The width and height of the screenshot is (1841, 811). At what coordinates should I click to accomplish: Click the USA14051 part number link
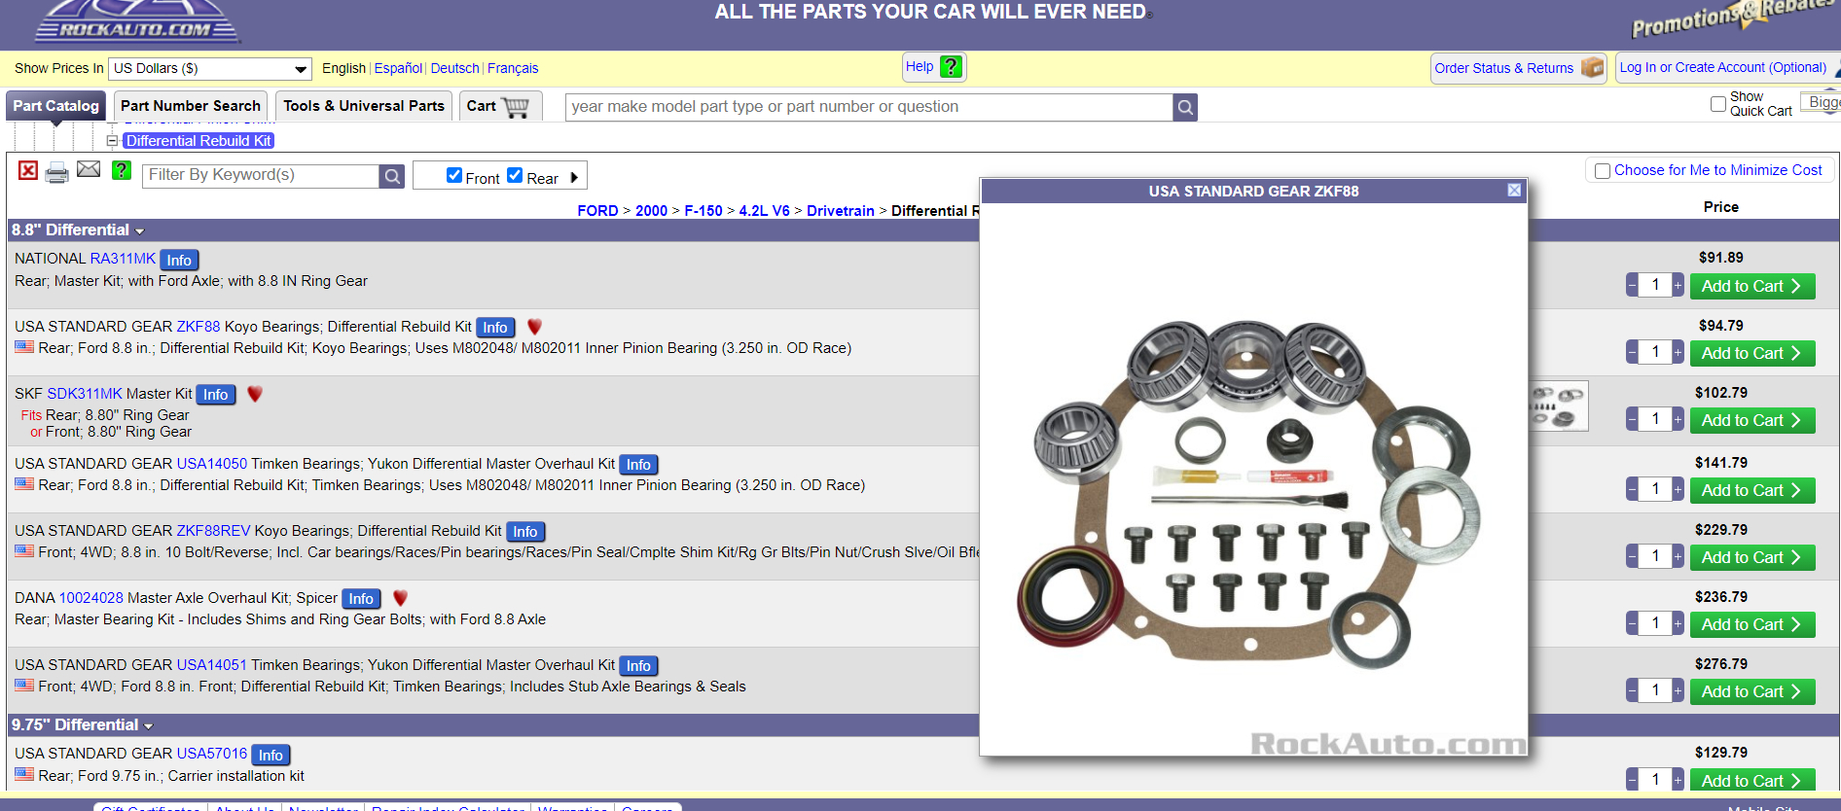212,665
